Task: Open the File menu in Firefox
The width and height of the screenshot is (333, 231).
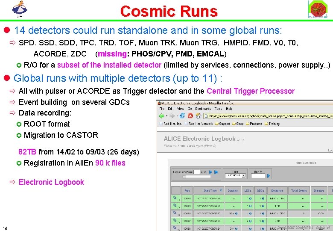Action: pos(162,109)
